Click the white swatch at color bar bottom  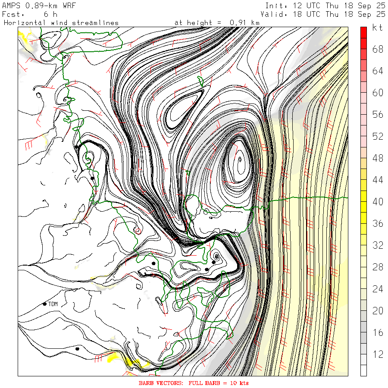click(363, 370)
